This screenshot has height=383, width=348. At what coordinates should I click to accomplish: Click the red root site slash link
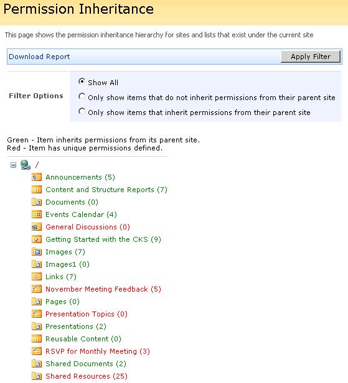click(x=37, y=165)
